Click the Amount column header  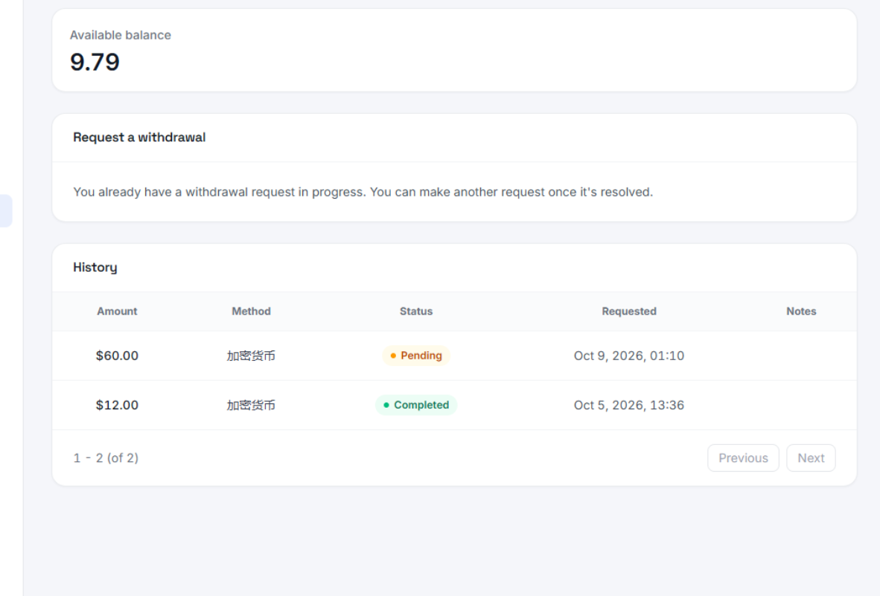coord(117,311)
